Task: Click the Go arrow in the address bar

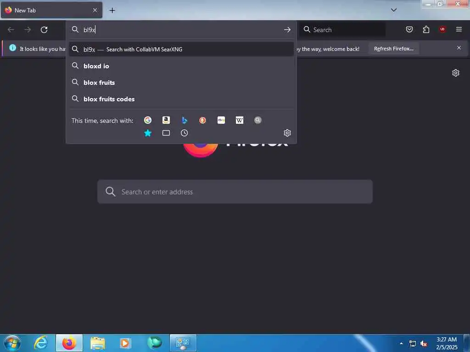Action: coord(287,30)
